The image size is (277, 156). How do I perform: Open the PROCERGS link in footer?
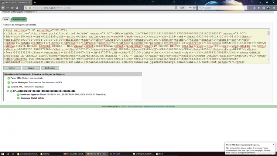(x=122, y=106)
